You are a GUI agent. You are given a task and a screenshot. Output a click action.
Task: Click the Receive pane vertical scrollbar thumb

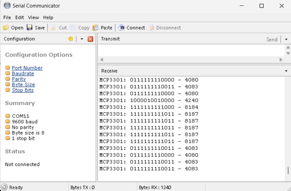click(x=288, y=170)
